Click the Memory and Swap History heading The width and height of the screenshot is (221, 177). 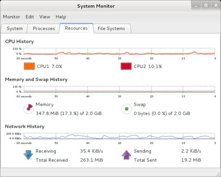coord(36,80)
